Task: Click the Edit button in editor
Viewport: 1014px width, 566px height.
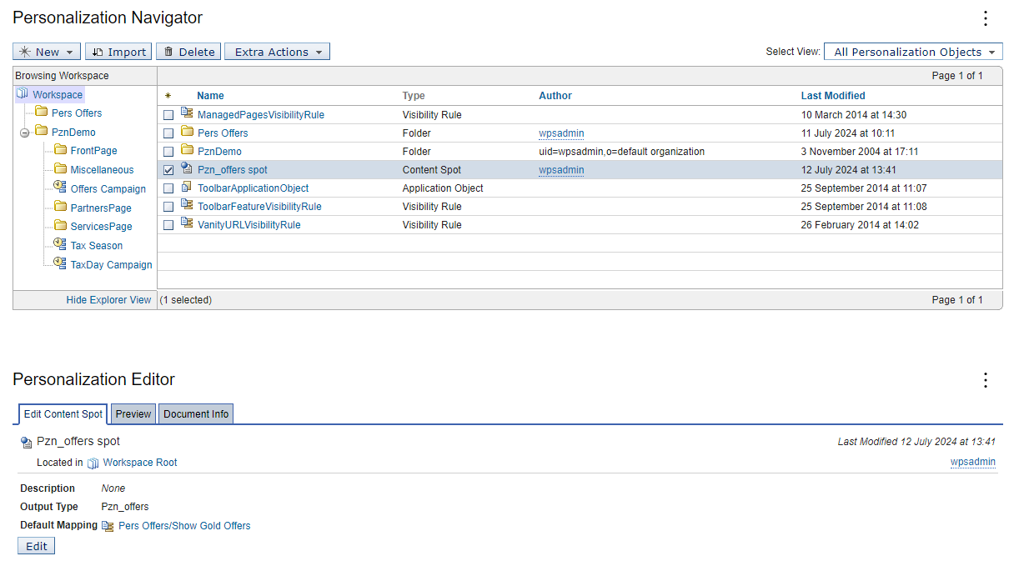Action: tap(37, 546)
